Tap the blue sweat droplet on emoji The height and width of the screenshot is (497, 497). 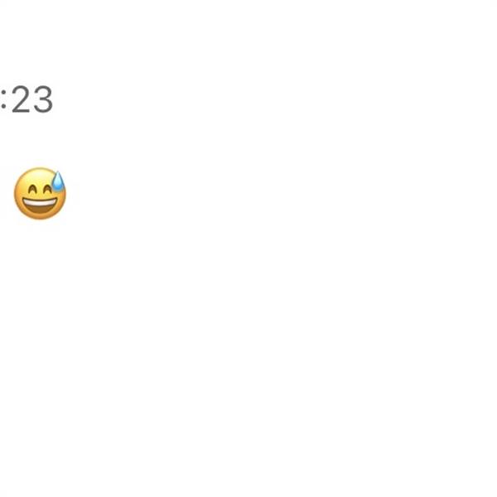click(58, 181)
